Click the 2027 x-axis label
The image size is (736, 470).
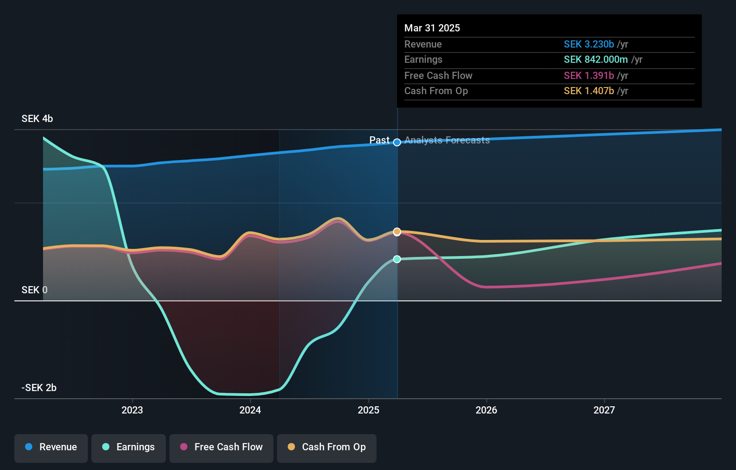604,410
